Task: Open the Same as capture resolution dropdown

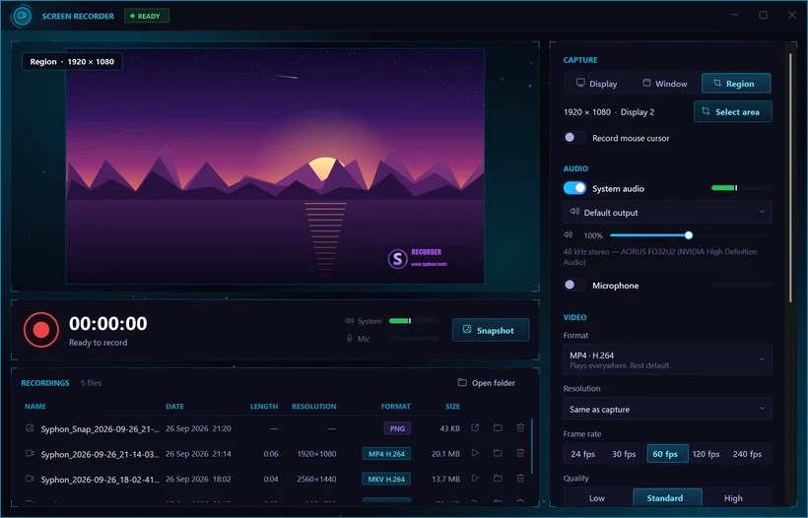Action: pos(667,409)
